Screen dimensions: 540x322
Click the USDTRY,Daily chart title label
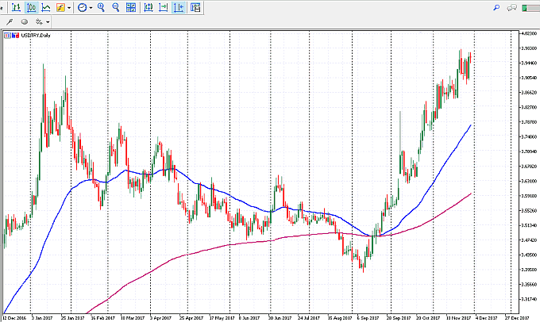[24, 36]
